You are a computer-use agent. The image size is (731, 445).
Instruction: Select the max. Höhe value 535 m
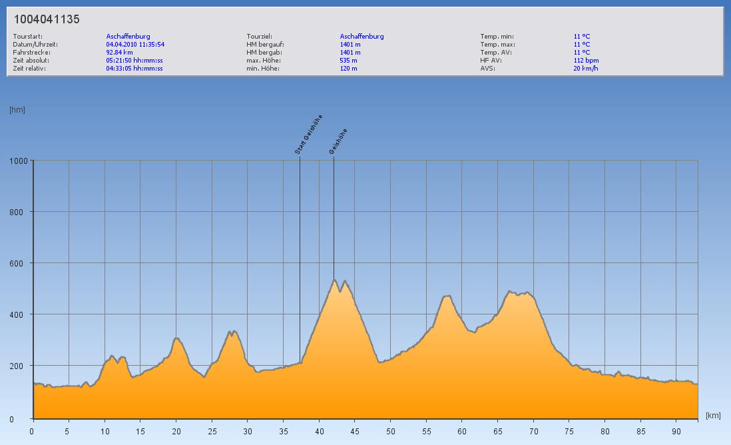tap(348, 60)
